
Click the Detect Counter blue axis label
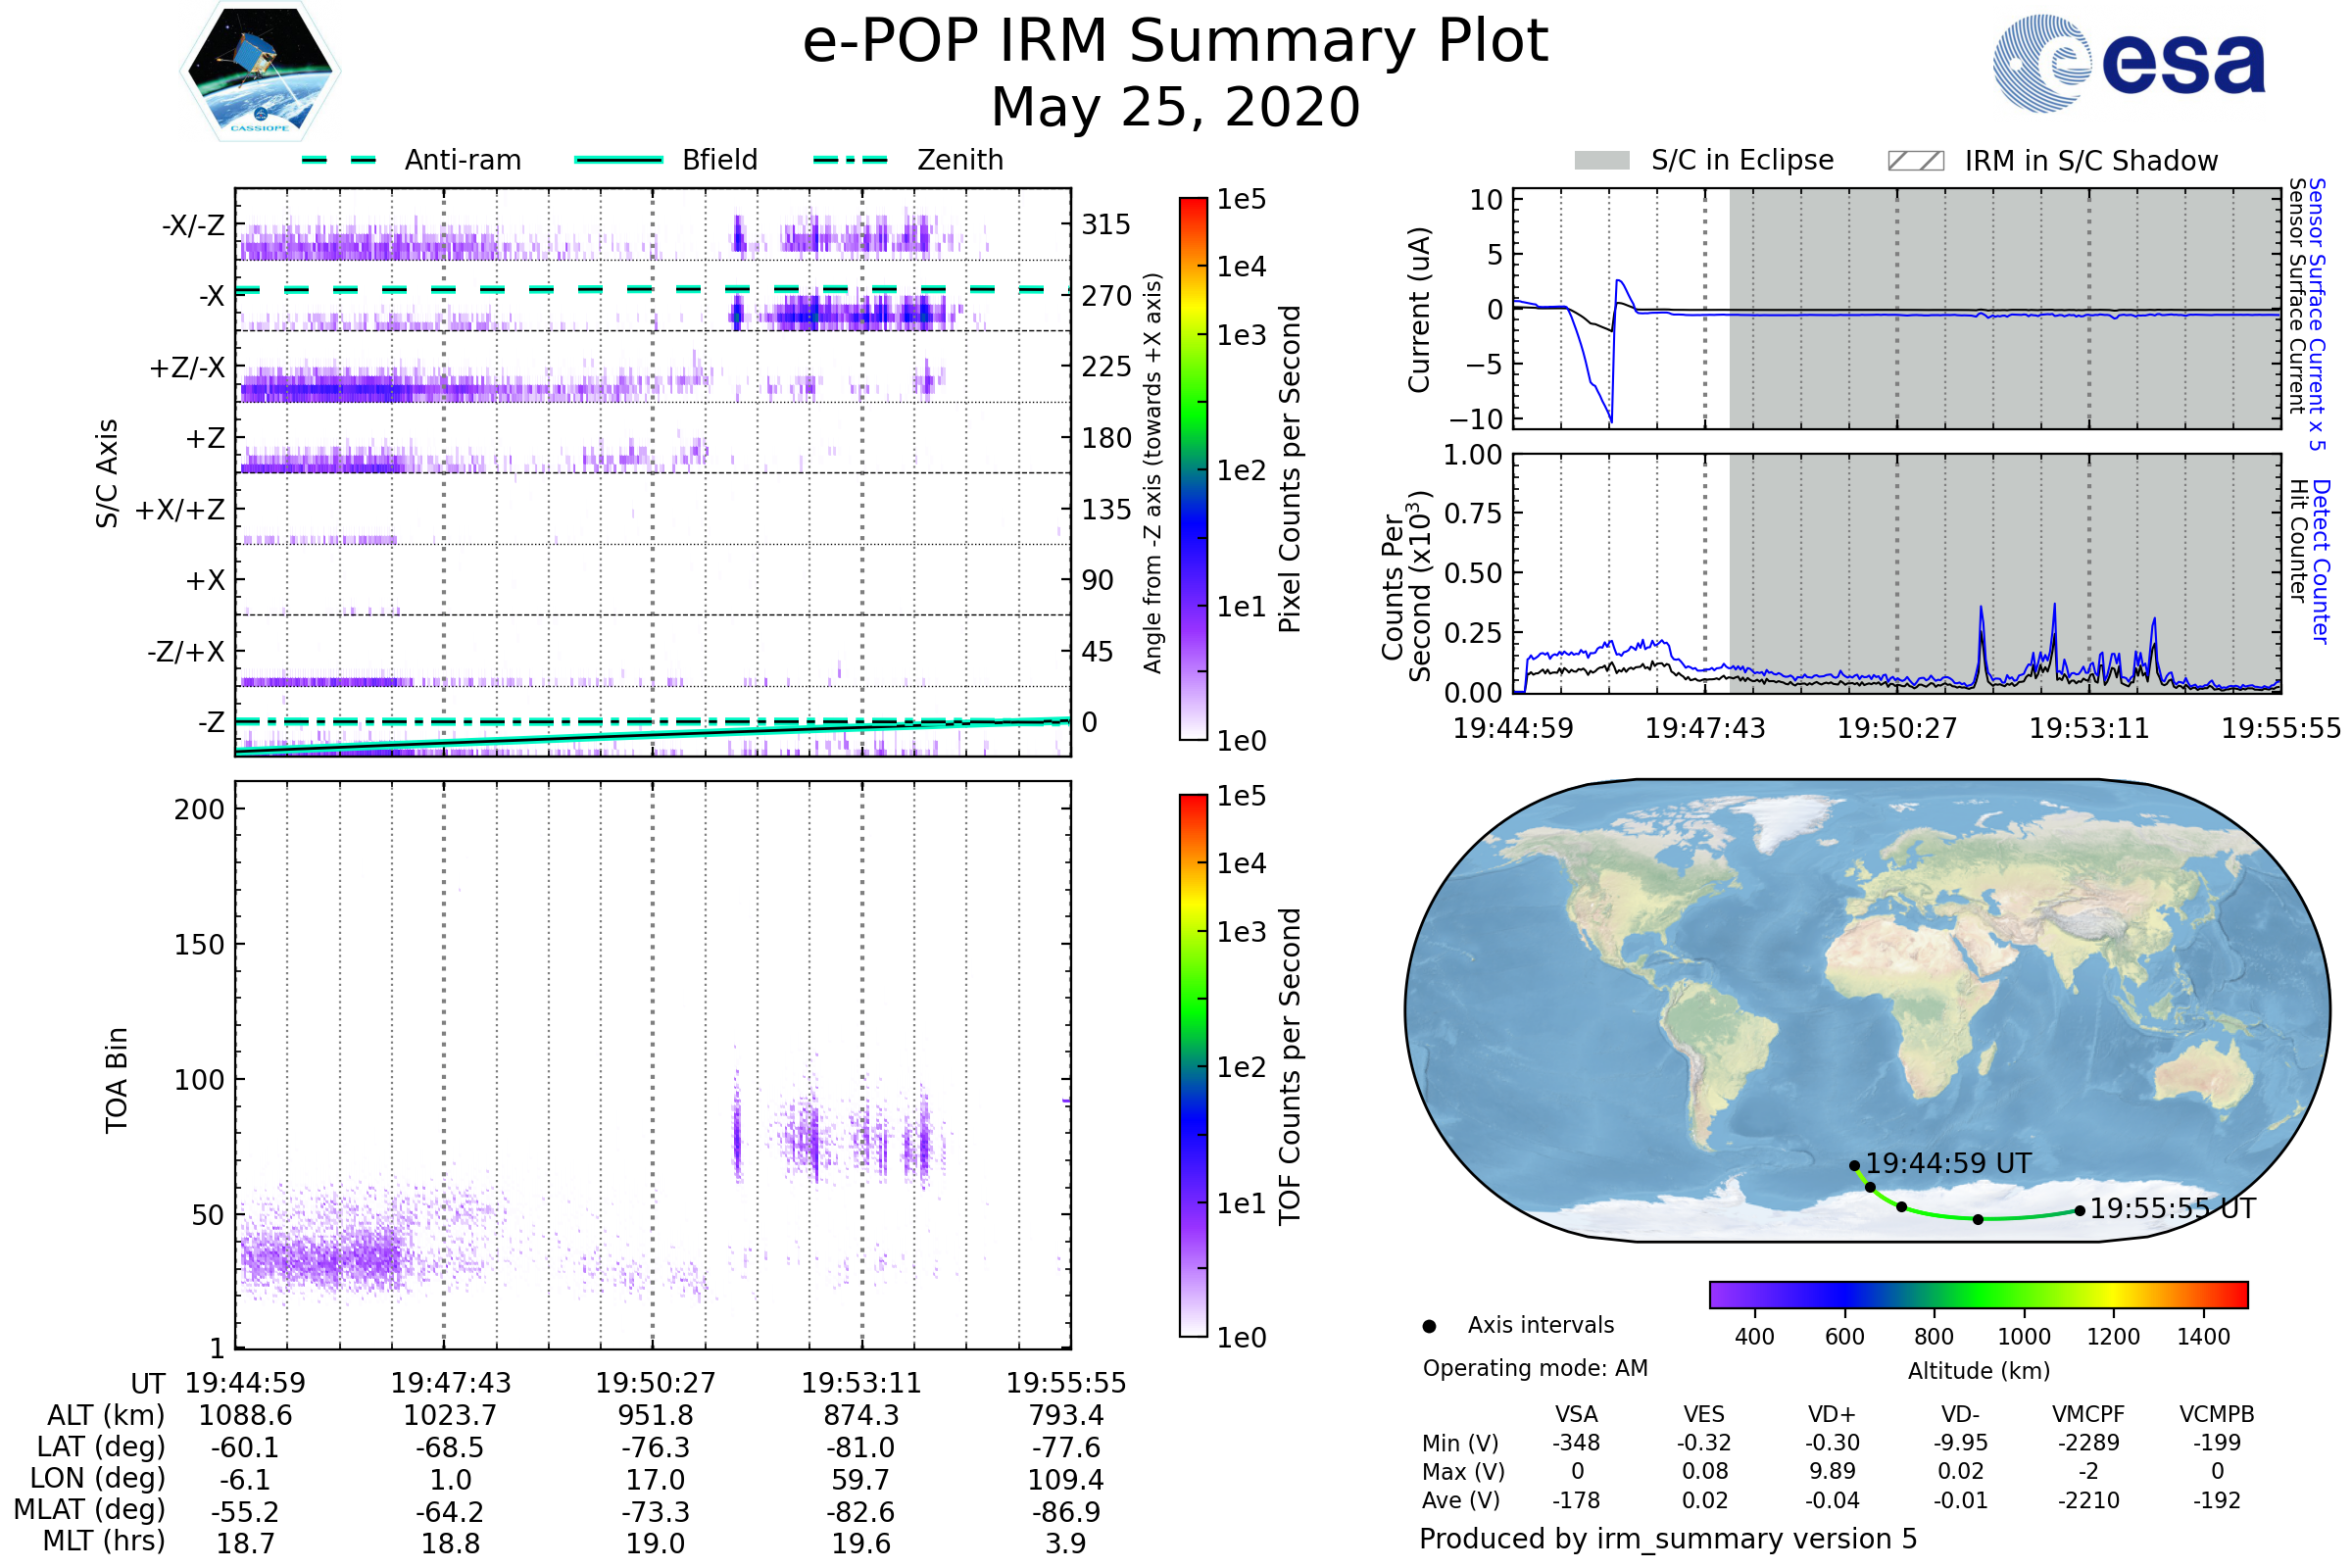pyautogui.click(x=2322, y=562)
